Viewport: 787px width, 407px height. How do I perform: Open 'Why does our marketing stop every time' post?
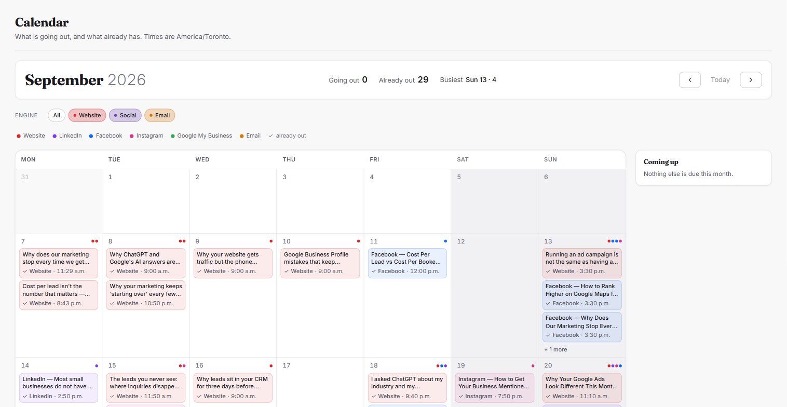59,263
